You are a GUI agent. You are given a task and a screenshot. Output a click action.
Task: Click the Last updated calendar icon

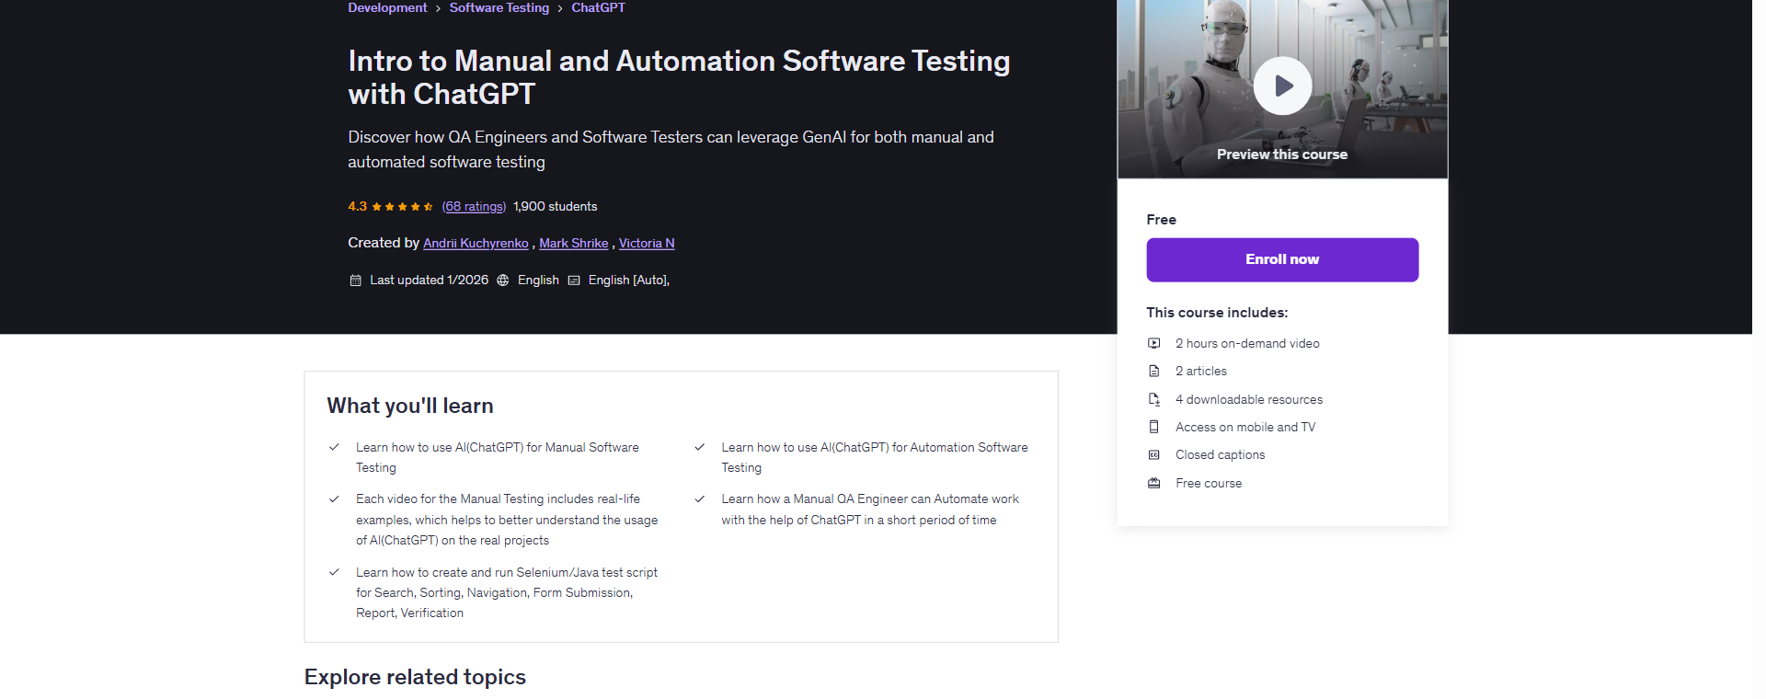pos(355,281)
